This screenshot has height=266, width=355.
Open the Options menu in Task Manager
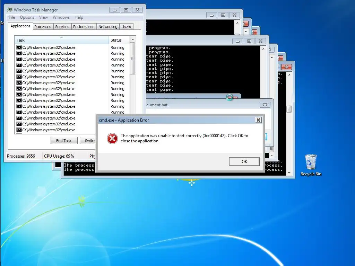pos(27,17)
